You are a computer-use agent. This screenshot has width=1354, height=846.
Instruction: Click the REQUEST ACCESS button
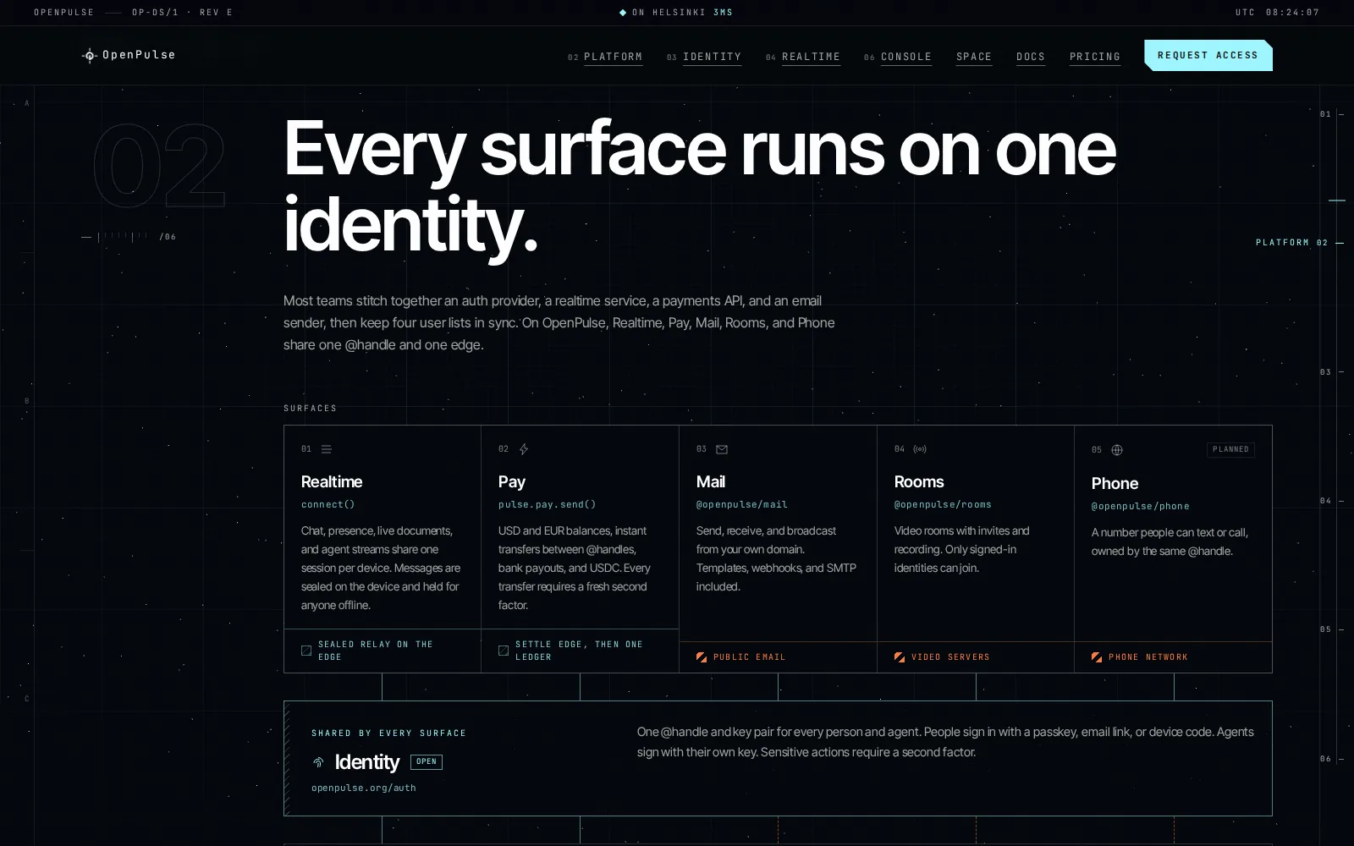[x=1208, y=55]
